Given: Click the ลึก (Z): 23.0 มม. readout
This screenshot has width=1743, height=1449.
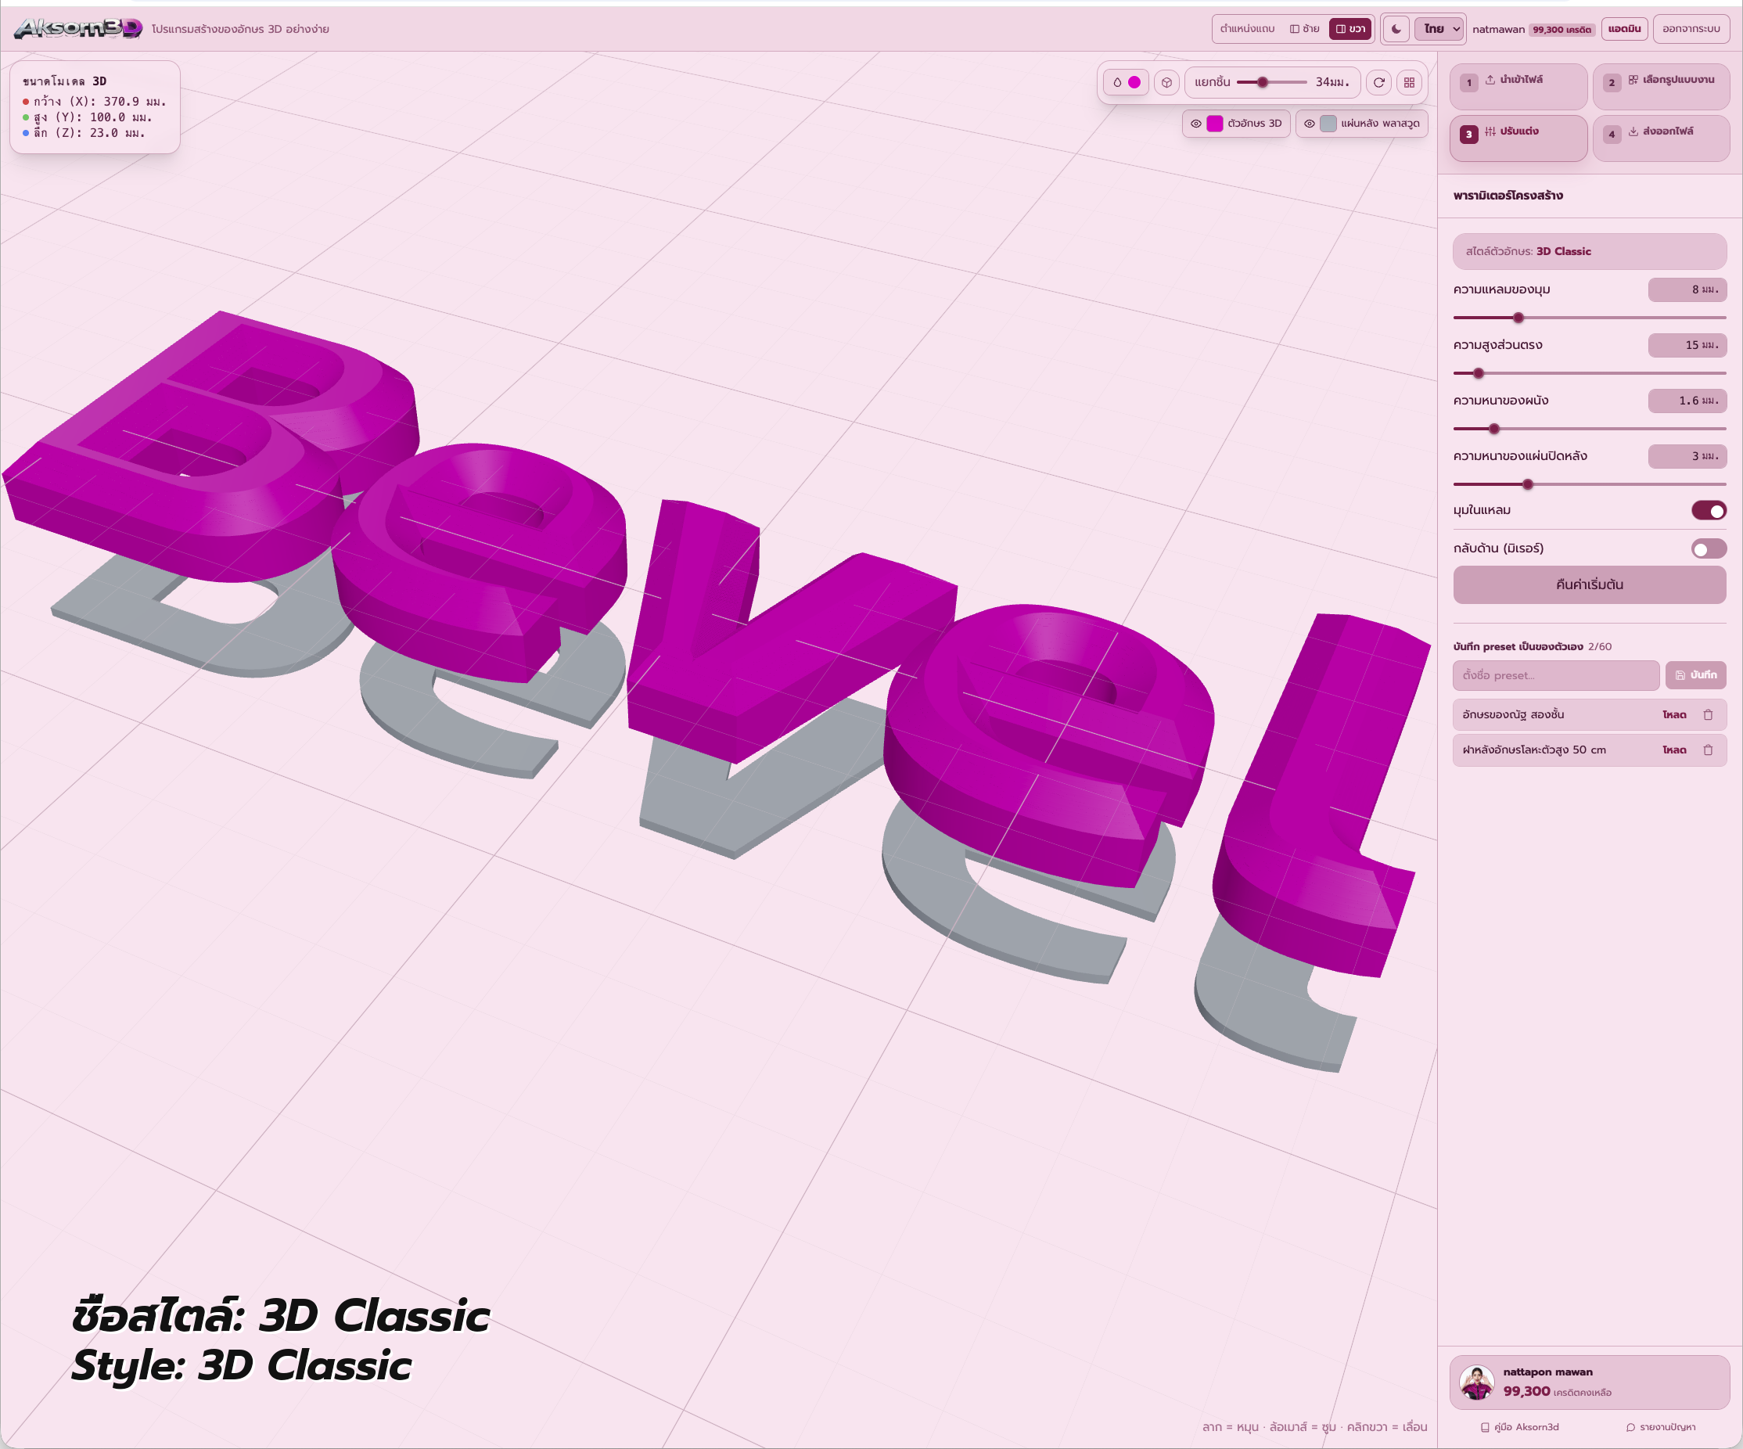Looking at the screenshot, I should 84,133.
